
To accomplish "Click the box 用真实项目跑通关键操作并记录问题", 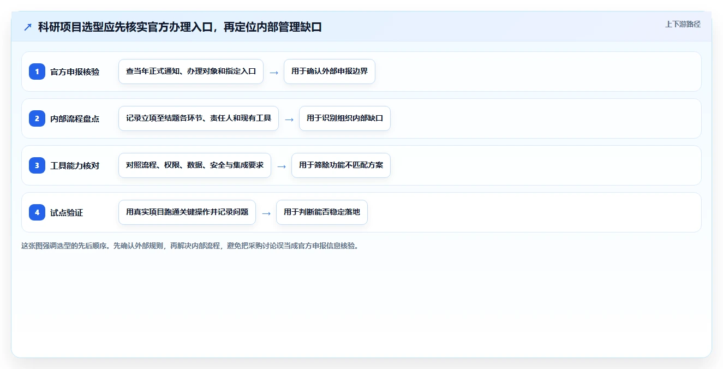I will point(187,212).
